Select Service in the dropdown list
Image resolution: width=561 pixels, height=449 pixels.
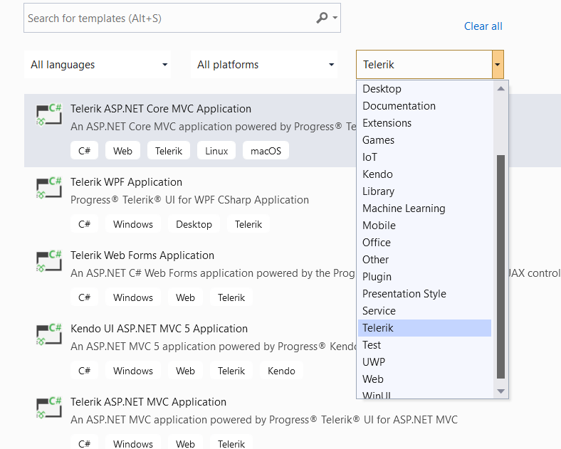click(424, 311)
